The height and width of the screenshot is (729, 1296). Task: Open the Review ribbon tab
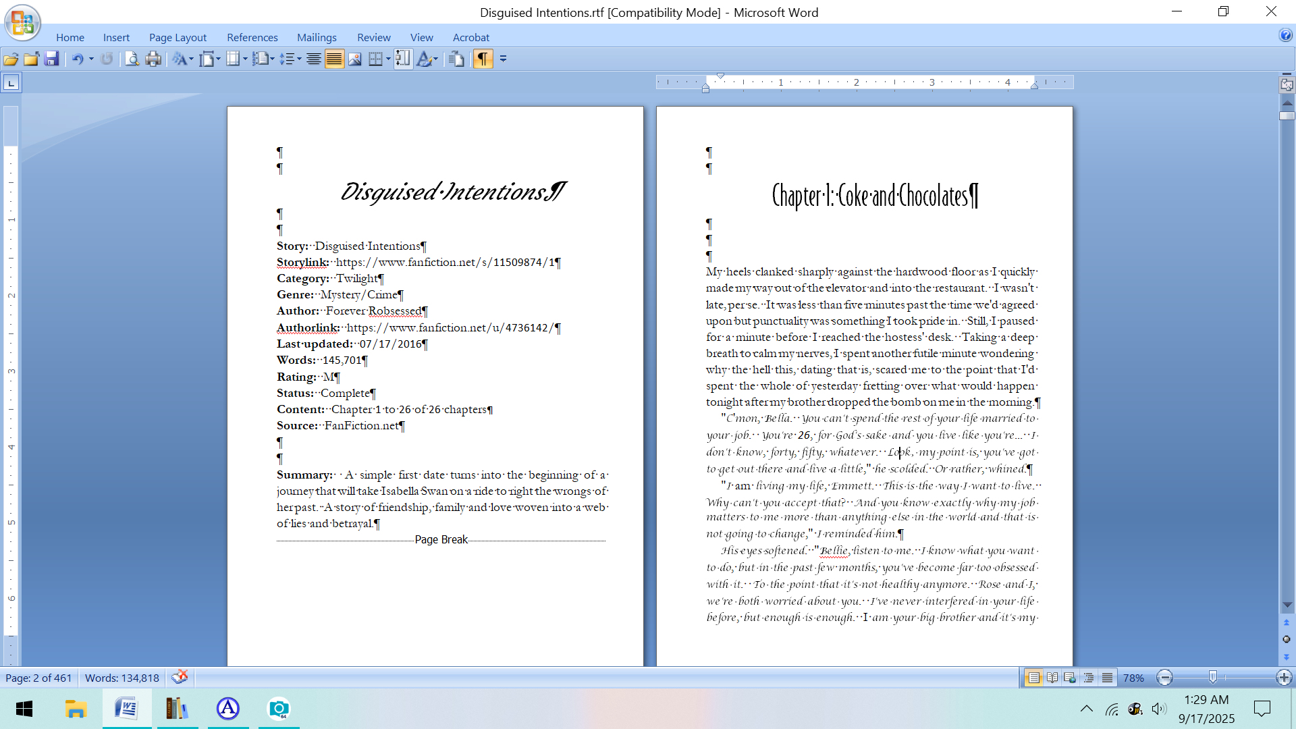[373, 37]
